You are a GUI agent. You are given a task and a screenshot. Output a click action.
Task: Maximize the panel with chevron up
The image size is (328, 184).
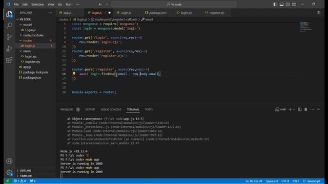coord(318,109)
